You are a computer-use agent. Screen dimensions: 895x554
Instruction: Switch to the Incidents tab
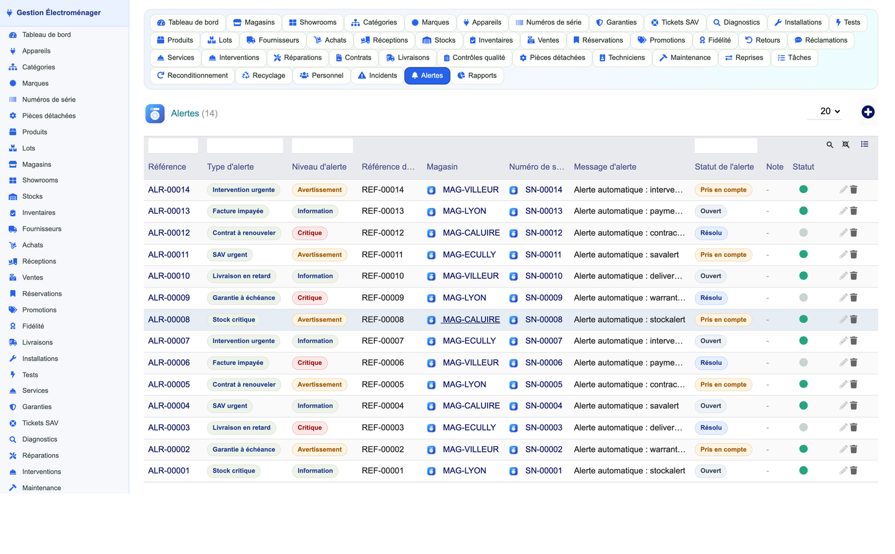coord(378,76)
